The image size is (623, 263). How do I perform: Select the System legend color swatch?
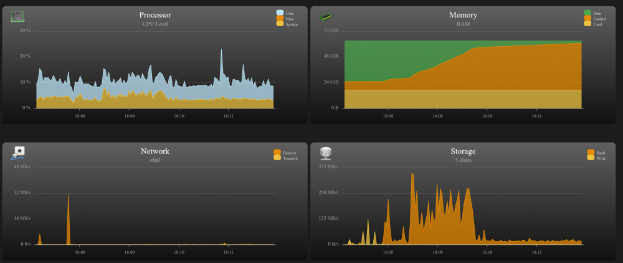pyautogui.click(x=280, y=24)
